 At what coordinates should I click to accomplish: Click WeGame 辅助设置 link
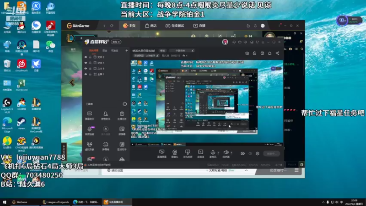pyautogui.click(x=115, y=170)
